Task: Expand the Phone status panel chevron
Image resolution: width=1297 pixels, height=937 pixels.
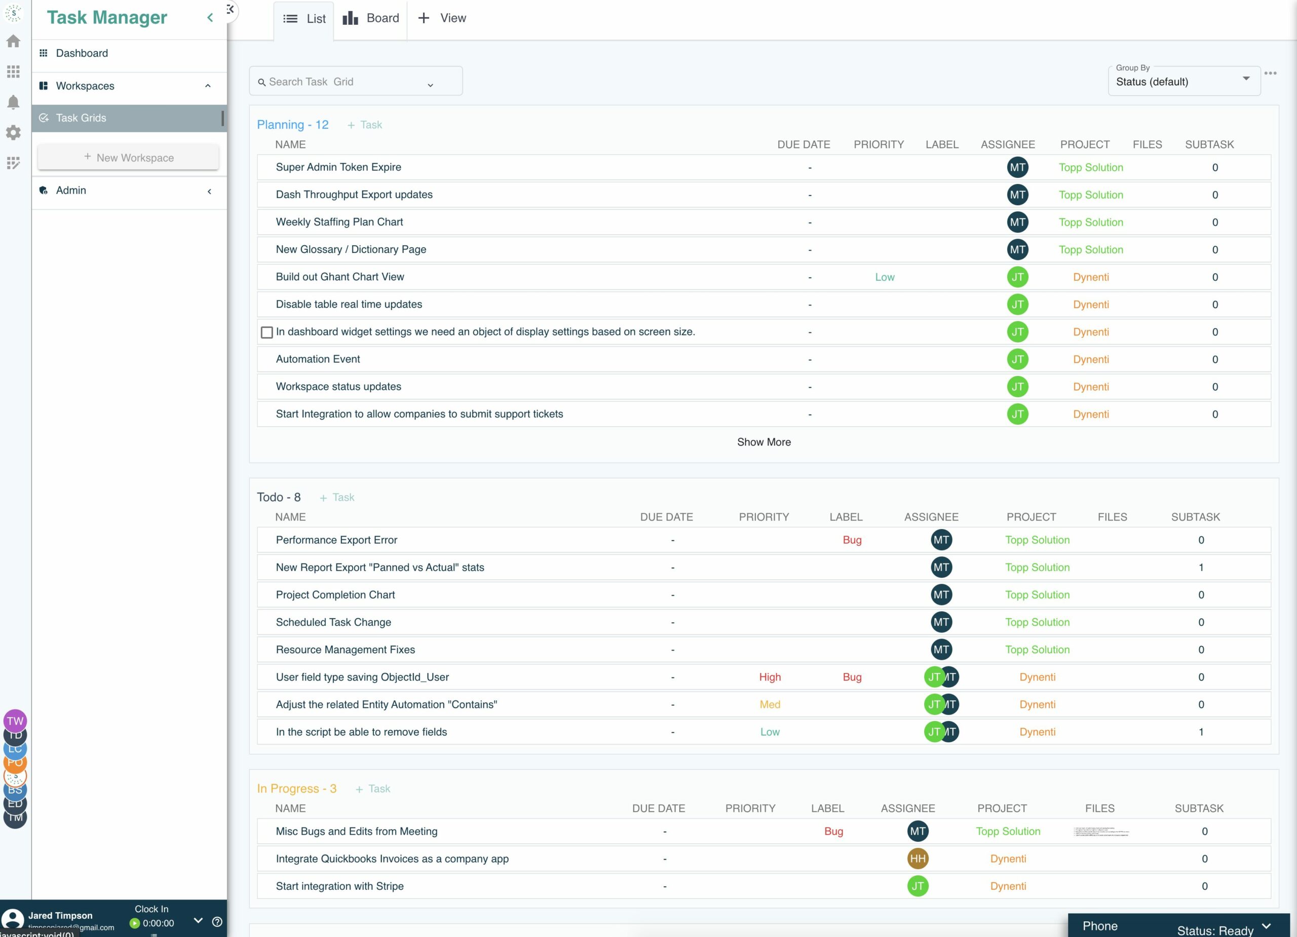Action: tap(1266, 926)
